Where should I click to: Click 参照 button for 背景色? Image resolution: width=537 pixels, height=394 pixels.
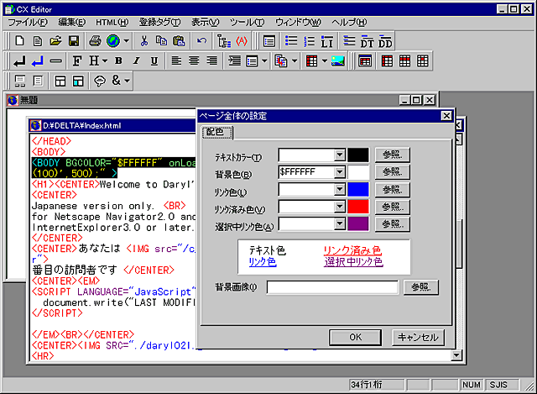tap(392, 171)
